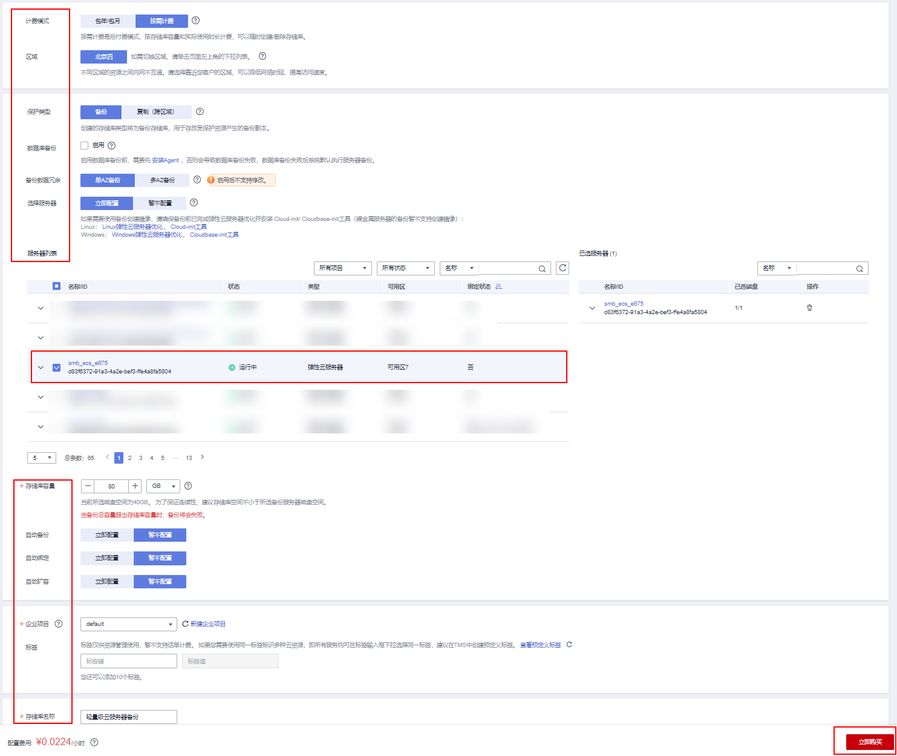Screen dimensions: 897x756
Task: Toggle select-all checkbox in server table header
Action: coord(57,286)
